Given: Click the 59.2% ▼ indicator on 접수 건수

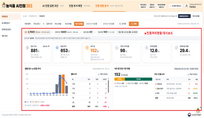Looking at the screenshot, I should [x=46, y=46].
